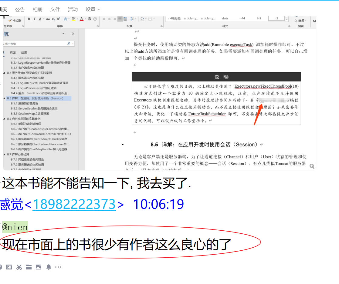Center align text
Image resolution: width=339 pixels, height=284 pixels.
point(109,19)
